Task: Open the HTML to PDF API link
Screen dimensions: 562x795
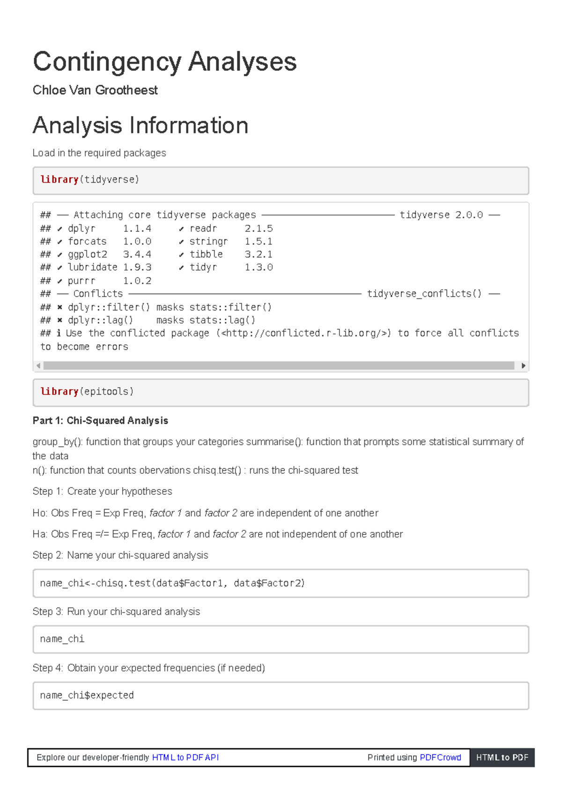Action: click(x=185, y=758)
